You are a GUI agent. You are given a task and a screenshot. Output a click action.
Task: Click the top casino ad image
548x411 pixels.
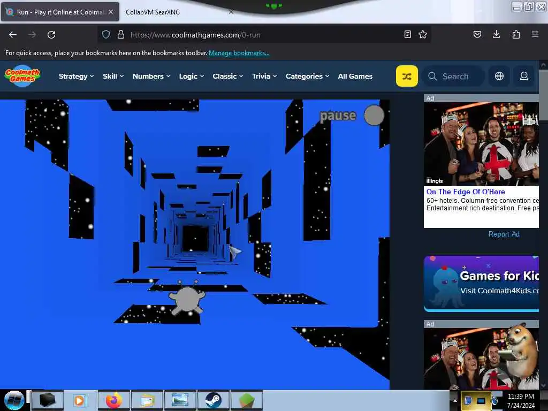481,143
